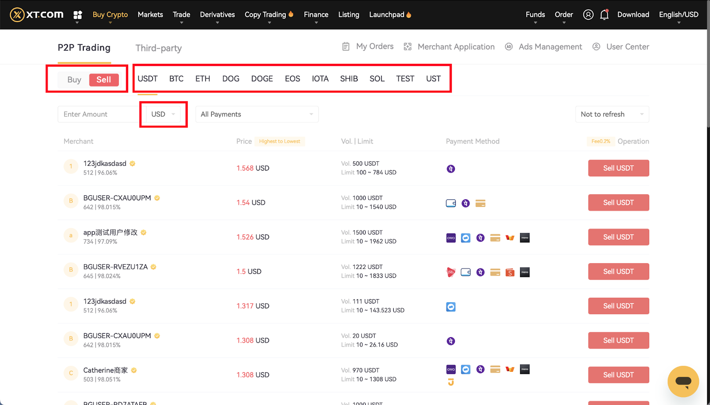Open the apps grid menu icon

pos(78,15)
